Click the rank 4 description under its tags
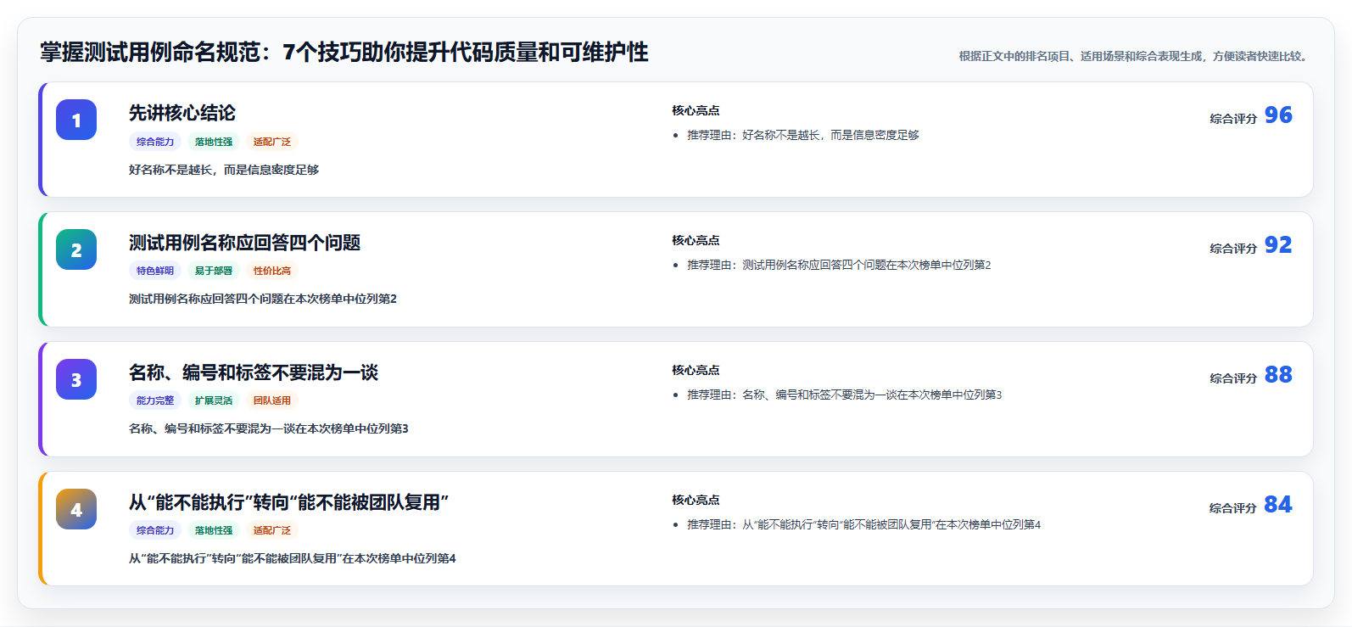The image size is (1352, 627). click(293, 558)
